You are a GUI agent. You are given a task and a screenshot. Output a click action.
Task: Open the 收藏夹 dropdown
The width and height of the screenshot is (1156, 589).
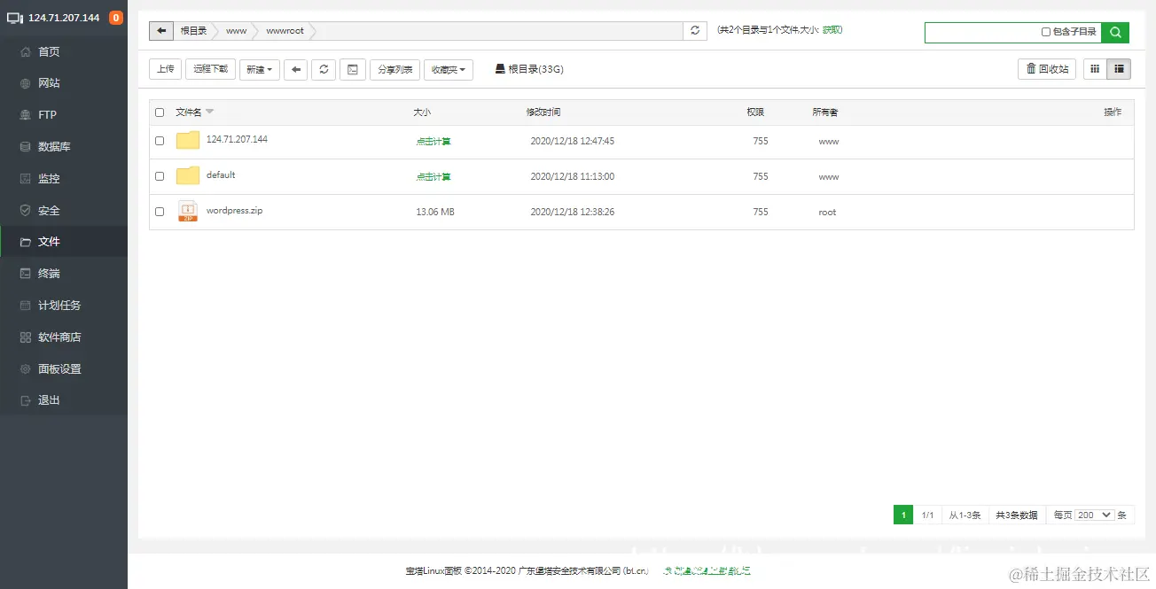click(x=449, y=69)
